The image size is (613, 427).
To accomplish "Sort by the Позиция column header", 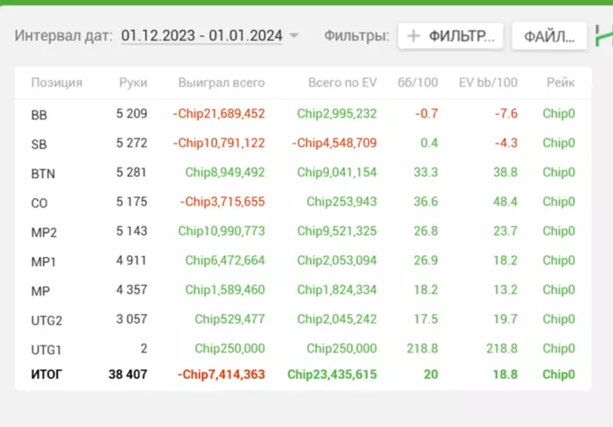I will coord(57,82).
